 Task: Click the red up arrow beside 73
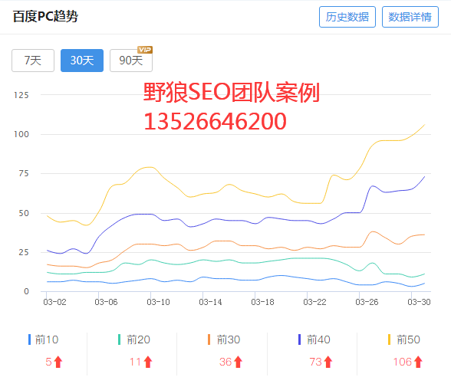(x=328, y=362)
